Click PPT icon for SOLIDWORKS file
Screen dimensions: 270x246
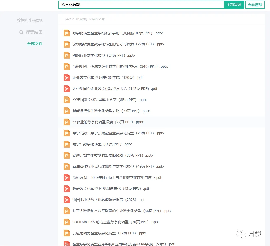click(x=67, y=222)
